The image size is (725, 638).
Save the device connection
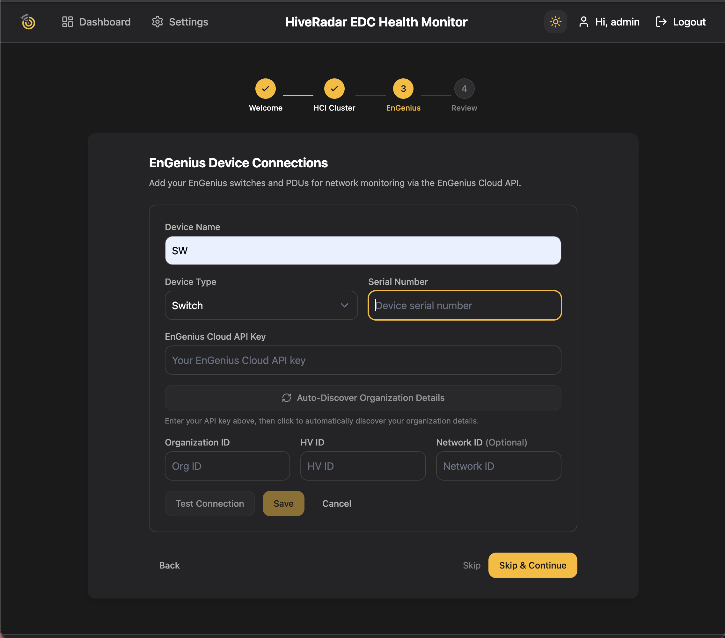[283, 504]
